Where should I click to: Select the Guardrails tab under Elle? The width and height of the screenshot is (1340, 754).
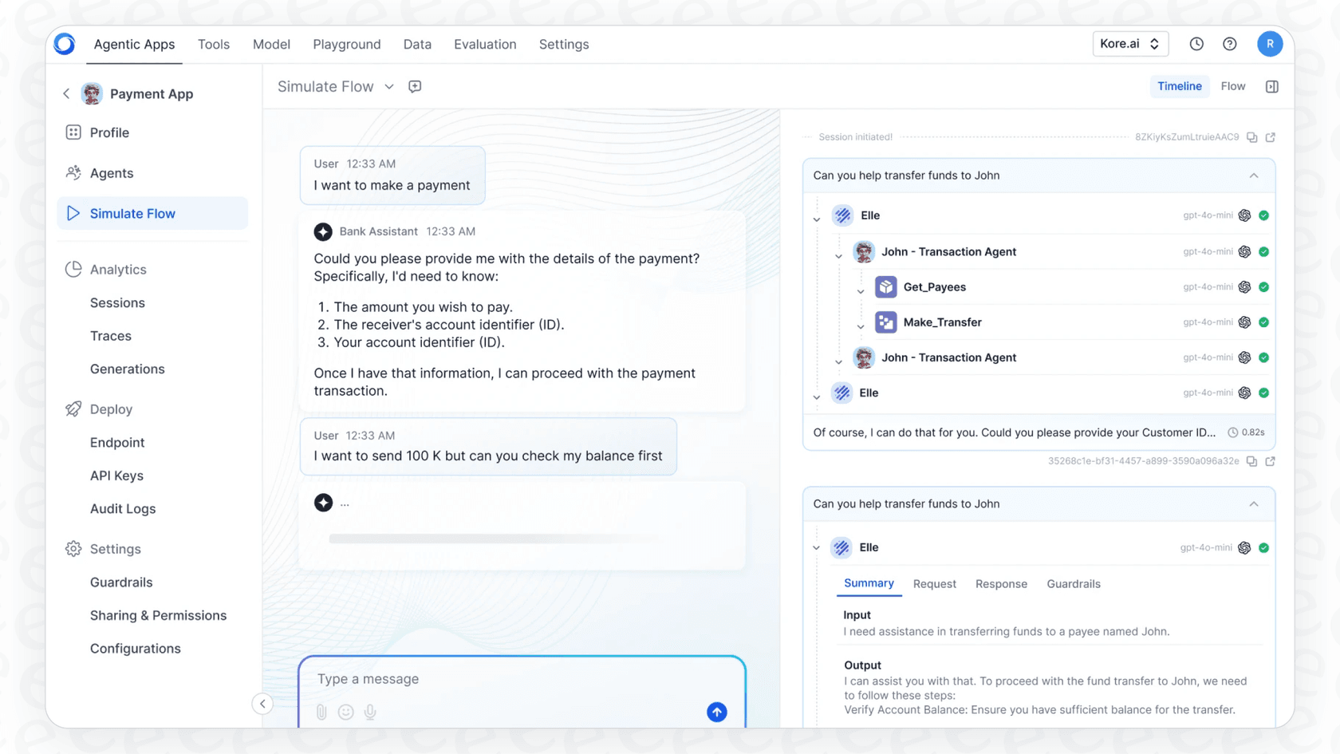(1073, 584)
